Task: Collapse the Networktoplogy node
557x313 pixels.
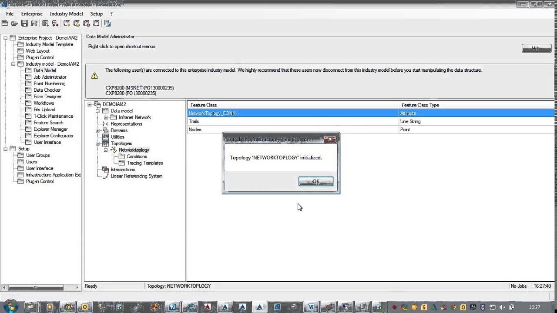Action: click(x=106, y=150)
